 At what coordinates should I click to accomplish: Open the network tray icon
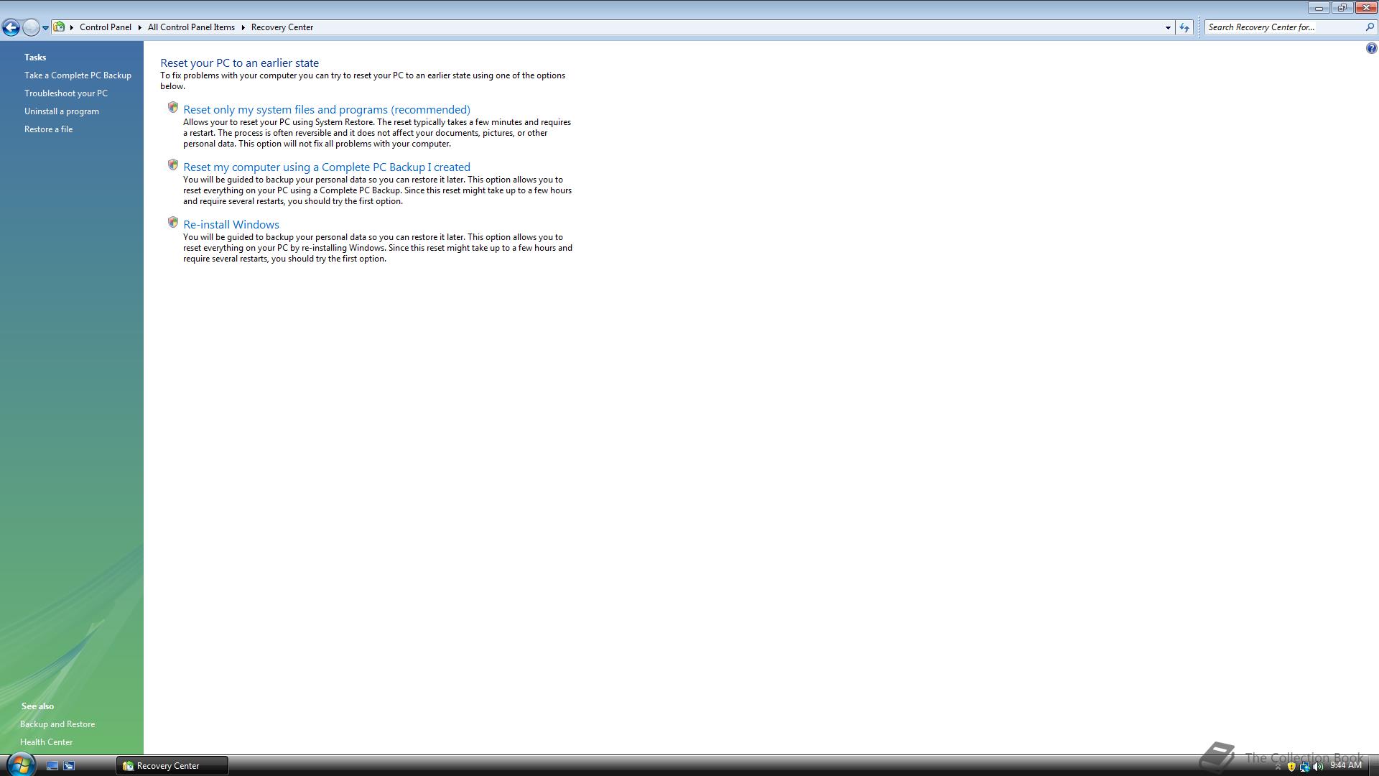coord(1304,767)
